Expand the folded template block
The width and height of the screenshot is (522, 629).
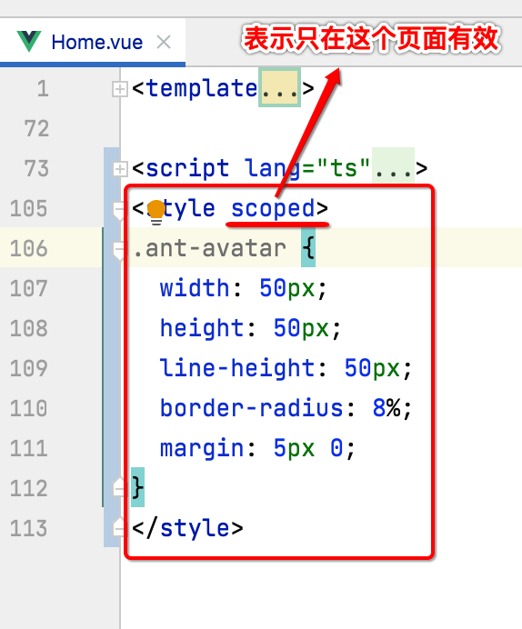point(119,89)
